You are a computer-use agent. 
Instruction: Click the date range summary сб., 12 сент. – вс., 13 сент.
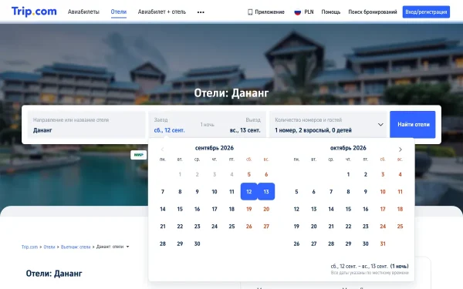(359, 266)
